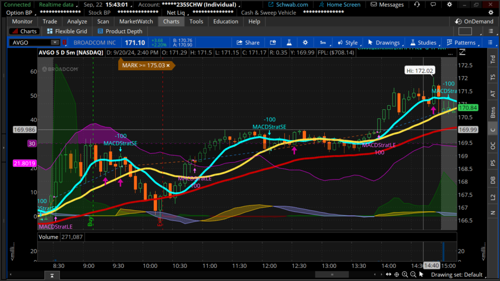Click the blue toolbar list menu icon

[490, 42]
